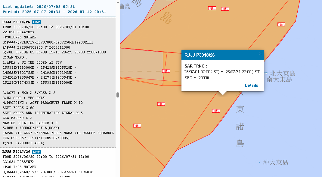322x177 pixels.
Task: Open MAP button for RJJJ P3018/26
Action: (36, 22)
